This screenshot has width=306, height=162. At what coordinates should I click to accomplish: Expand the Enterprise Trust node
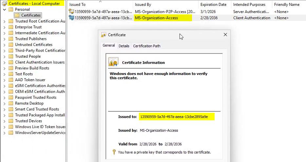coord(4,27)
